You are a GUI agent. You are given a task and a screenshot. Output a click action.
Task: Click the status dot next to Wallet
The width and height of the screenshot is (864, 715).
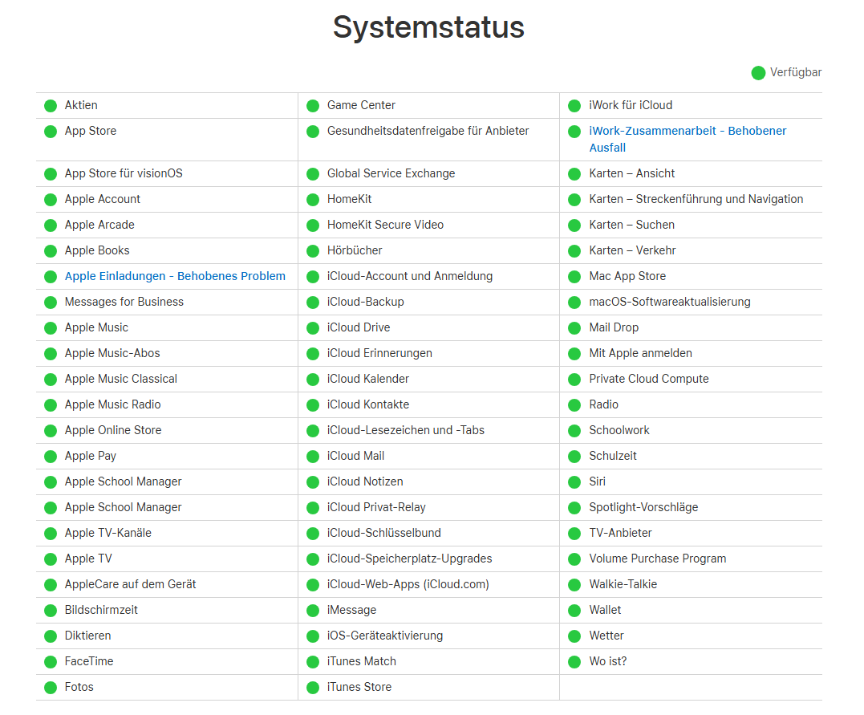tap(574, 611)
